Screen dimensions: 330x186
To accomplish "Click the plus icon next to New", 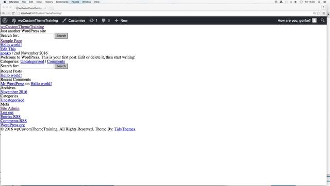I will (117, 21).
